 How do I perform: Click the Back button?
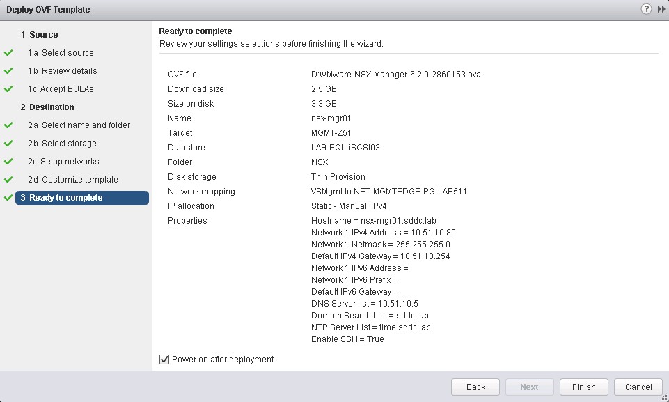475,387
